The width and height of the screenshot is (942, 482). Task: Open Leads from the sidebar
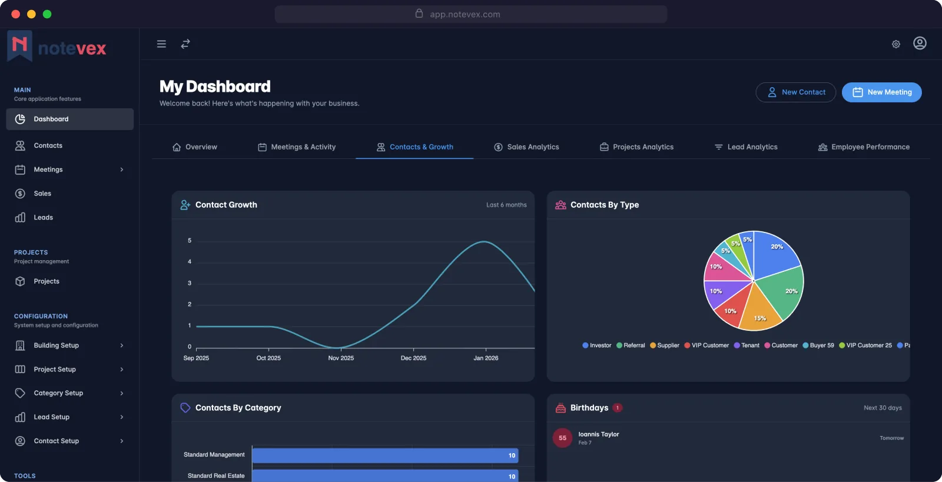point(70,218)
